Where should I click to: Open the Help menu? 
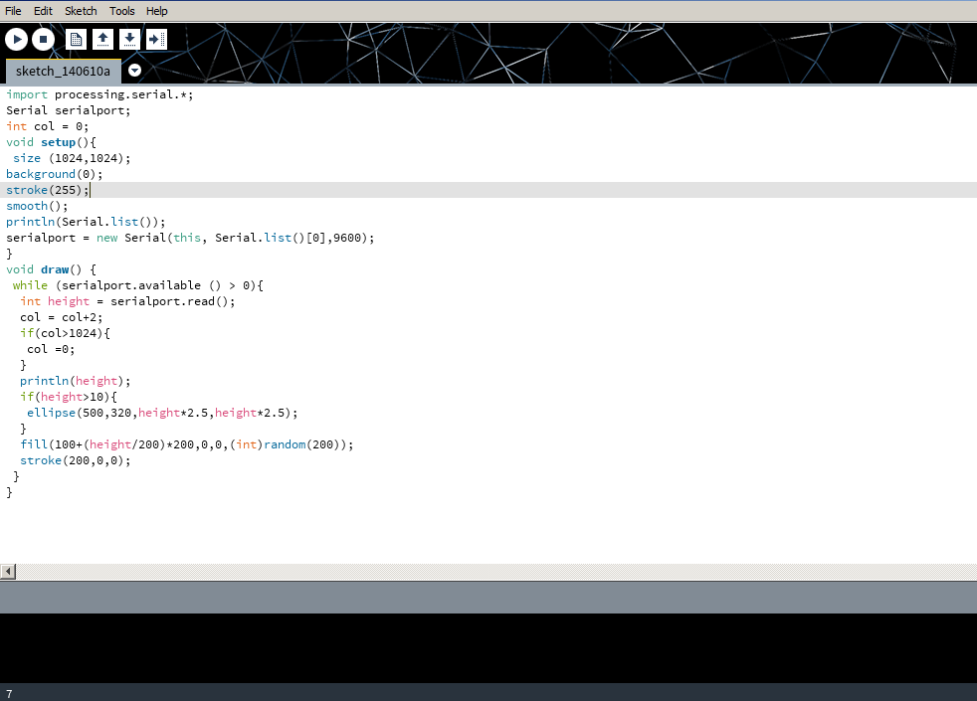pyautogui.click(x=157, y=11)
